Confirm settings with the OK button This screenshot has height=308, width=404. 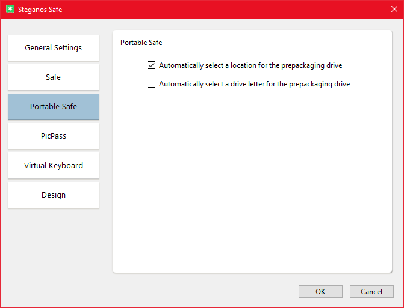point(320,292)
